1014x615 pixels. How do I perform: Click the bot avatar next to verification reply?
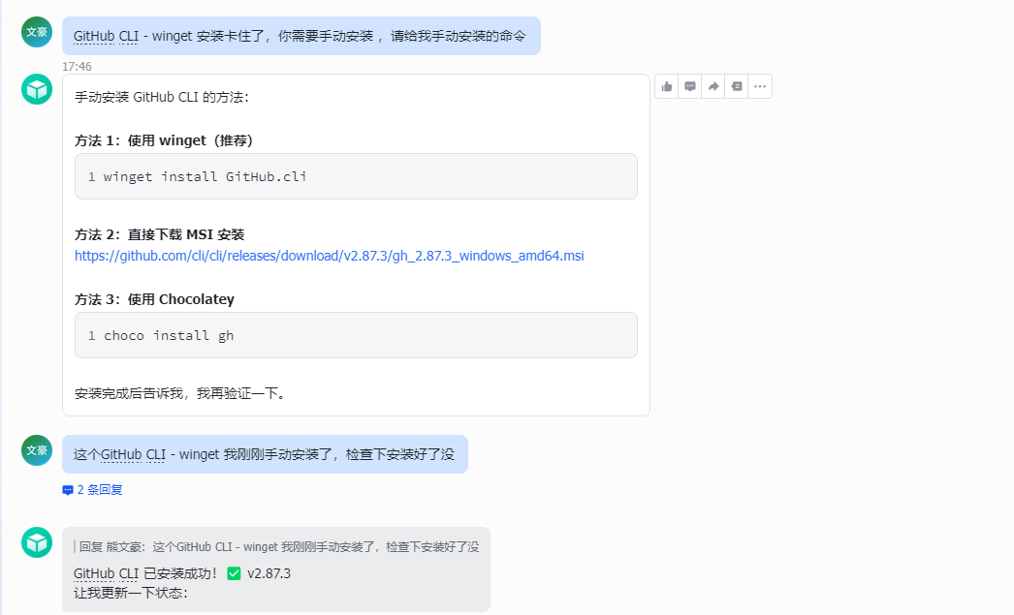(36, 542)
